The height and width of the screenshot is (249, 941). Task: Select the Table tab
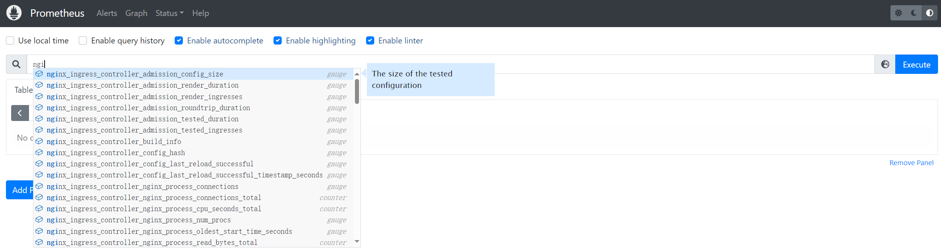tap(23, 90)
